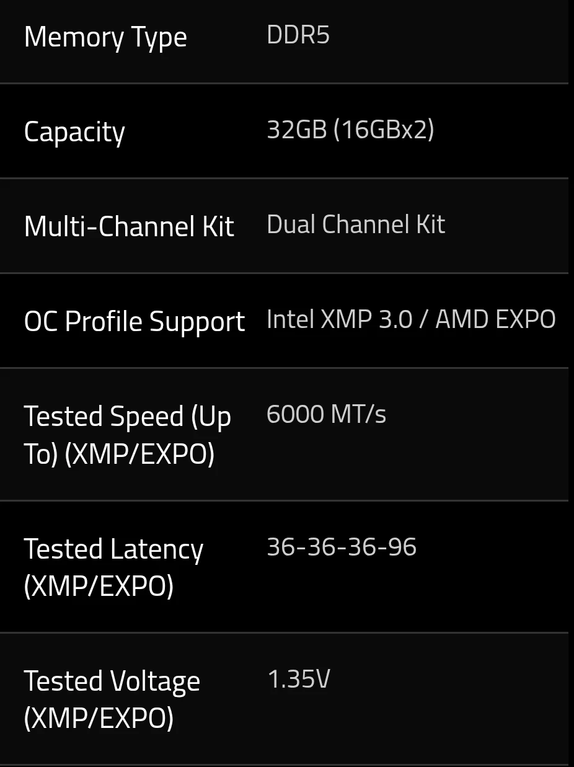Click the words Tested Latency
574x767 pixels.
[113, 549]
